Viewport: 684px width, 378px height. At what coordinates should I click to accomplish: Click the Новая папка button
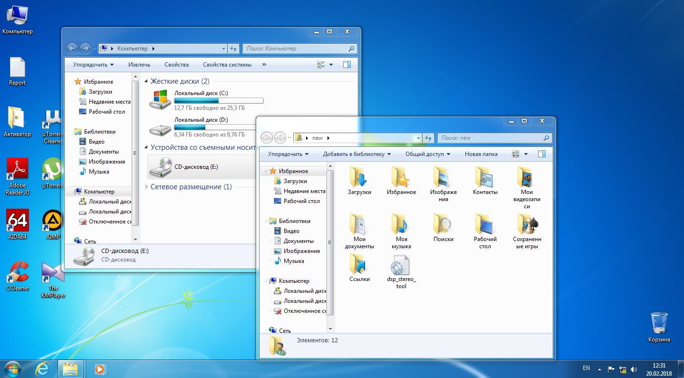(x=481, y=154)
